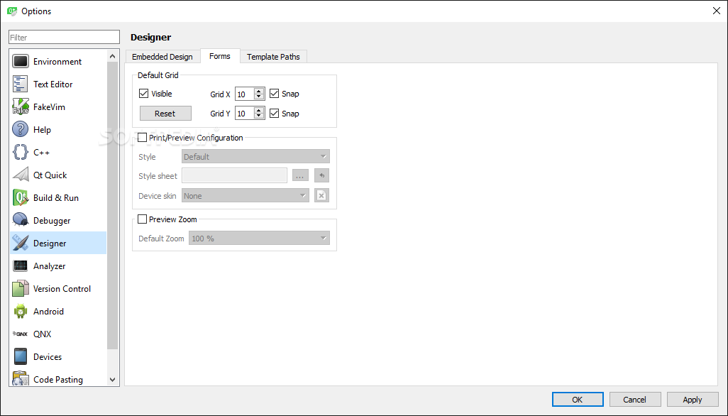728x416 pixels.
Task: Enable Print/Preview Configuration checkbox
Action: tap(143, 138)
